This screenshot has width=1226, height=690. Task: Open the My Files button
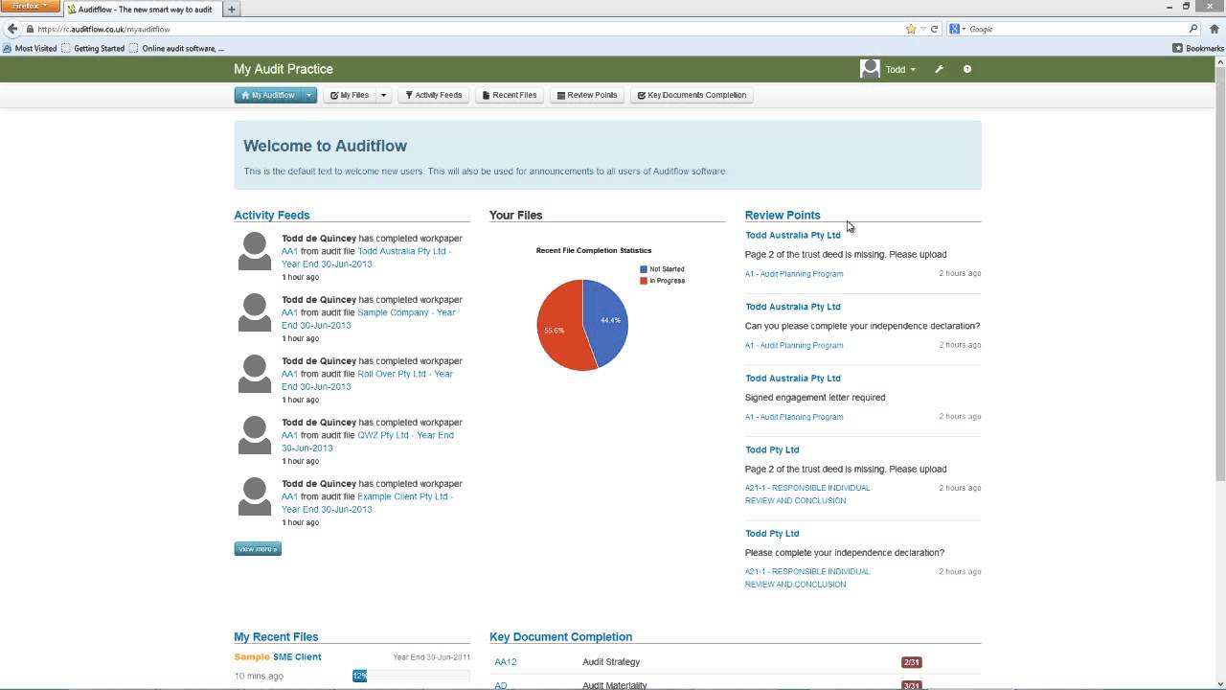tap(350, 95)
